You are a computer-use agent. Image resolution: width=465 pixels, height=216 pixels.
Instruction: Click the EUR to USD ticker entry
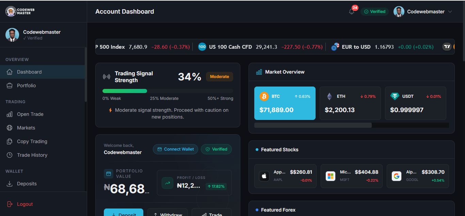tap(382, 47)
